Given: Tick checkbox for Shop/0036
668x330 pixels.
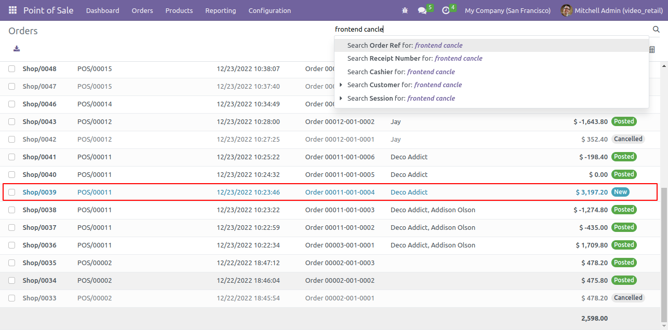Looking at the screenshot, I should pos(12,245).
